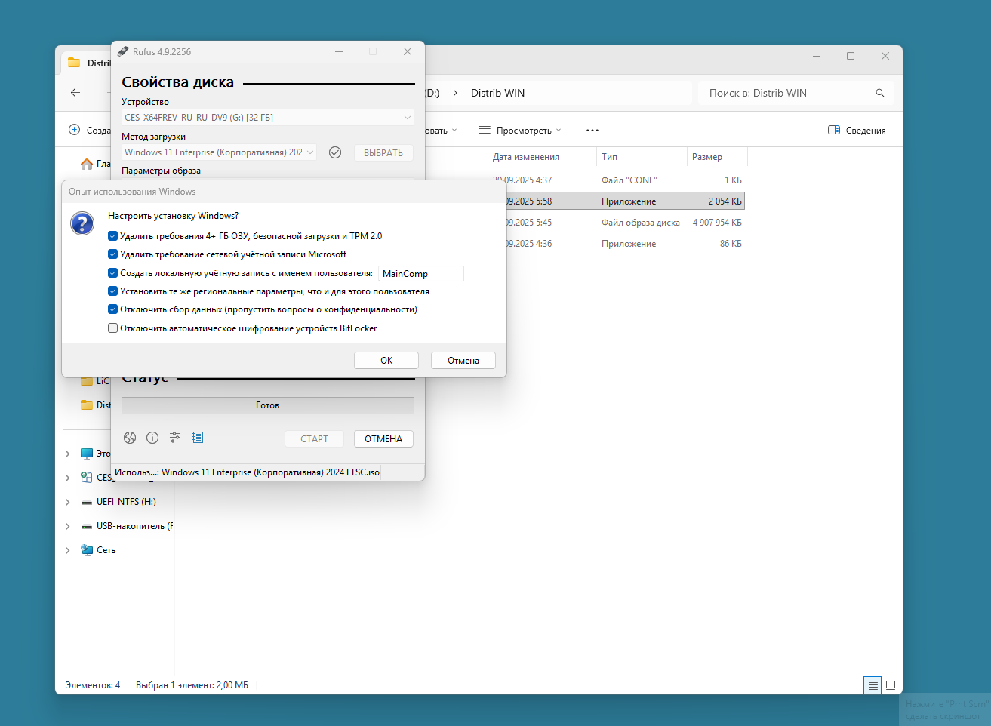The image size is (991, 726).
Task: Expand UEFI_NTFS (H:) tree node chevron
Action: (67, 502)
